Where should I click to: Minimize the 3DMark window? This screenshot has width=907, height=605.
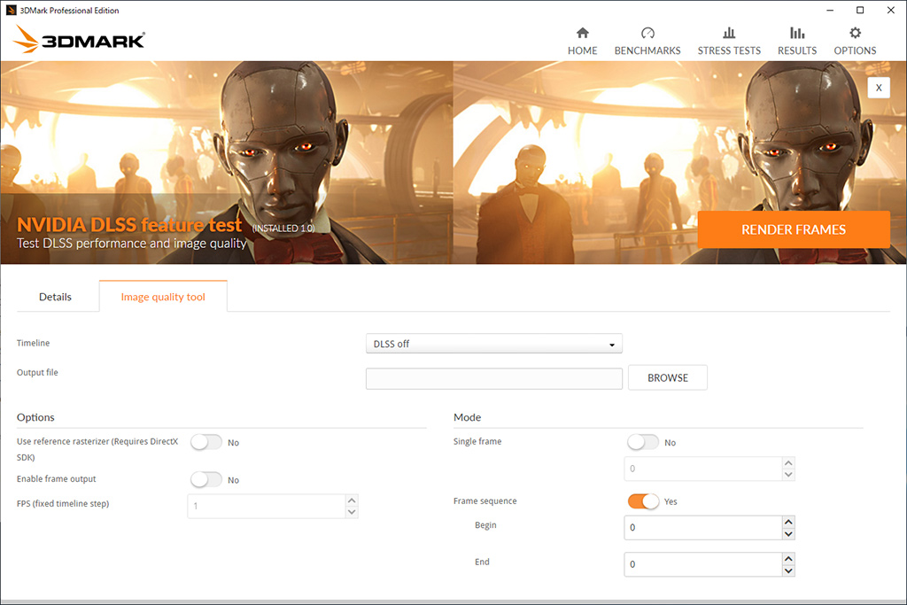[x=830, y=11]
